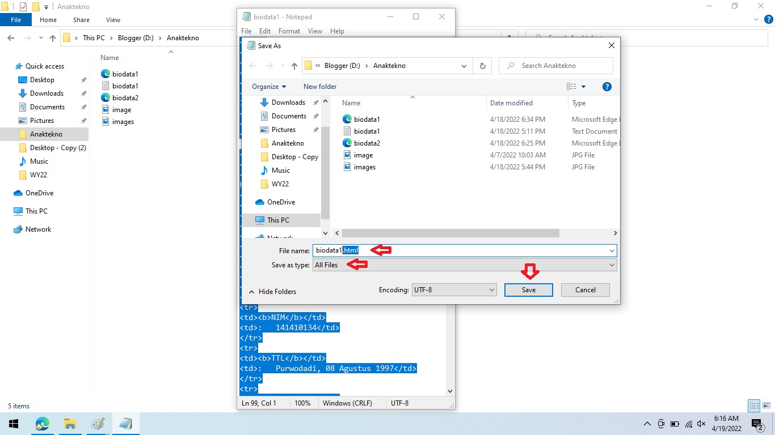Open Microsoft Edge from taskbar
The image size is (775, 435).
(42, 424)
